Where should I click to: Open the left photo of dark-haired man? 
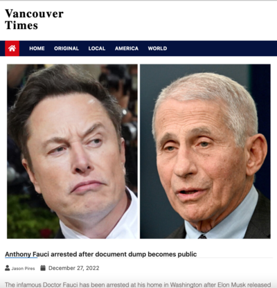[x=72, y=152]
